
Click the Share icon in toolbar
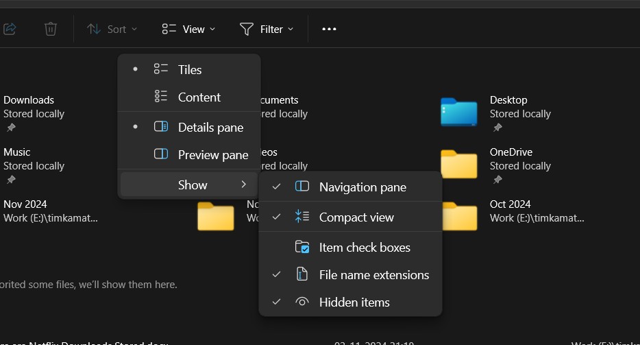pos(10,29)
